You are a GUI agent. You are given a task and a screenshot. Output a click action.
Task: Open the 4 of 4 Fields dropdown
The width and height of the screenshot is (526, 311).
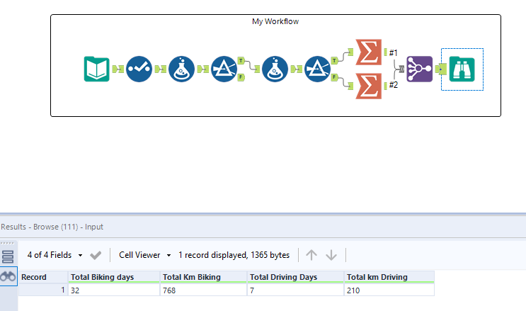click(55, 255)
